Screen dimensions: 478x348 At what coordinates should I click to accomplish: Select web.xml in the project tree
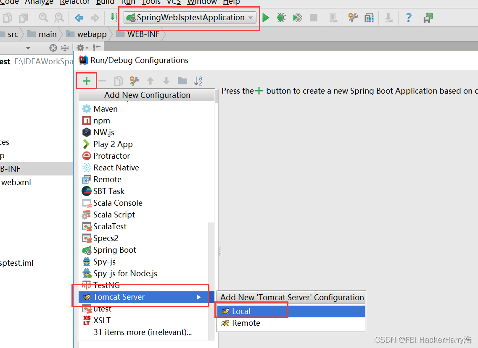pyautogui.click(x=16, y=182)
